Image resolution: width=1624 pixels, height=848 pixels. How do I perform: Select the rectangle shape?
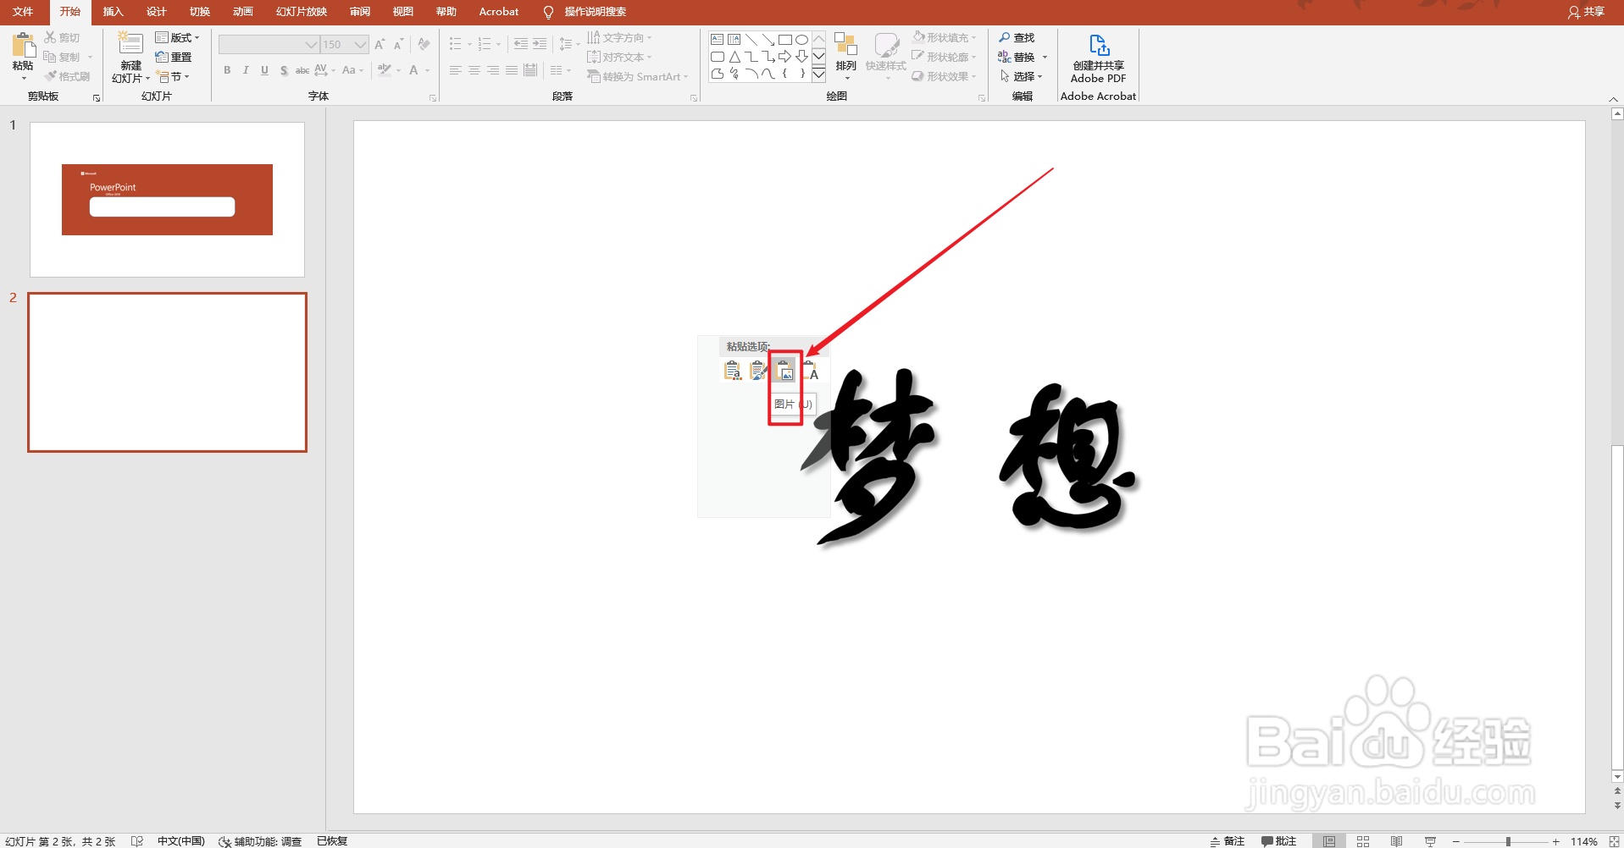(784, 39)
